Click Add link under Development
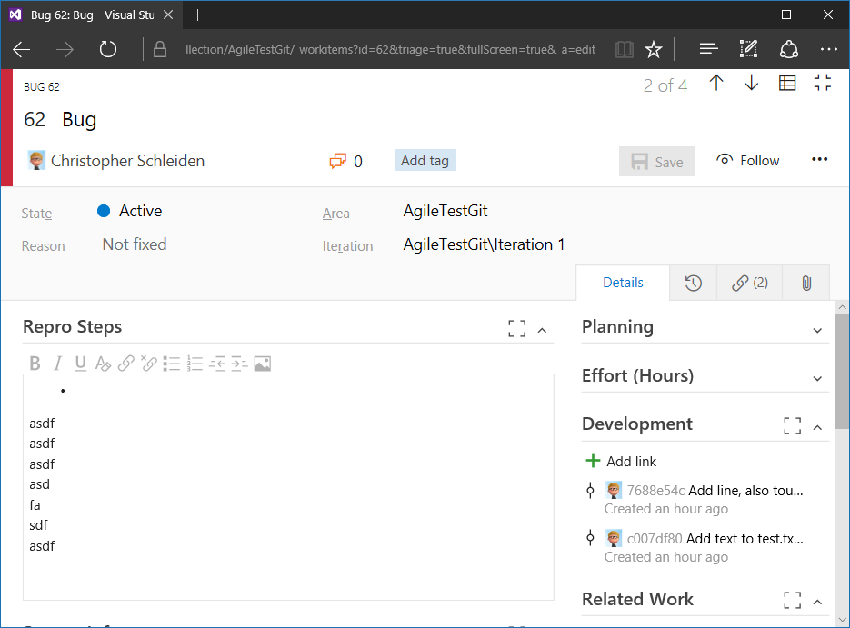850x628 pixels. 621,461
